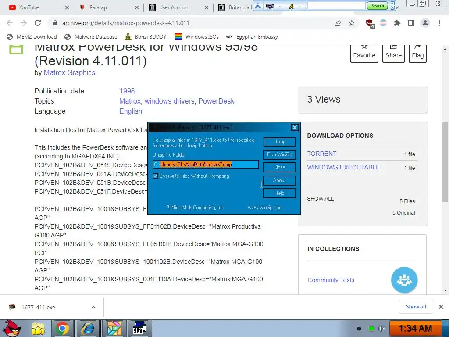
Task: Open the Matrox Graphics author link
Action: point(69,72)
